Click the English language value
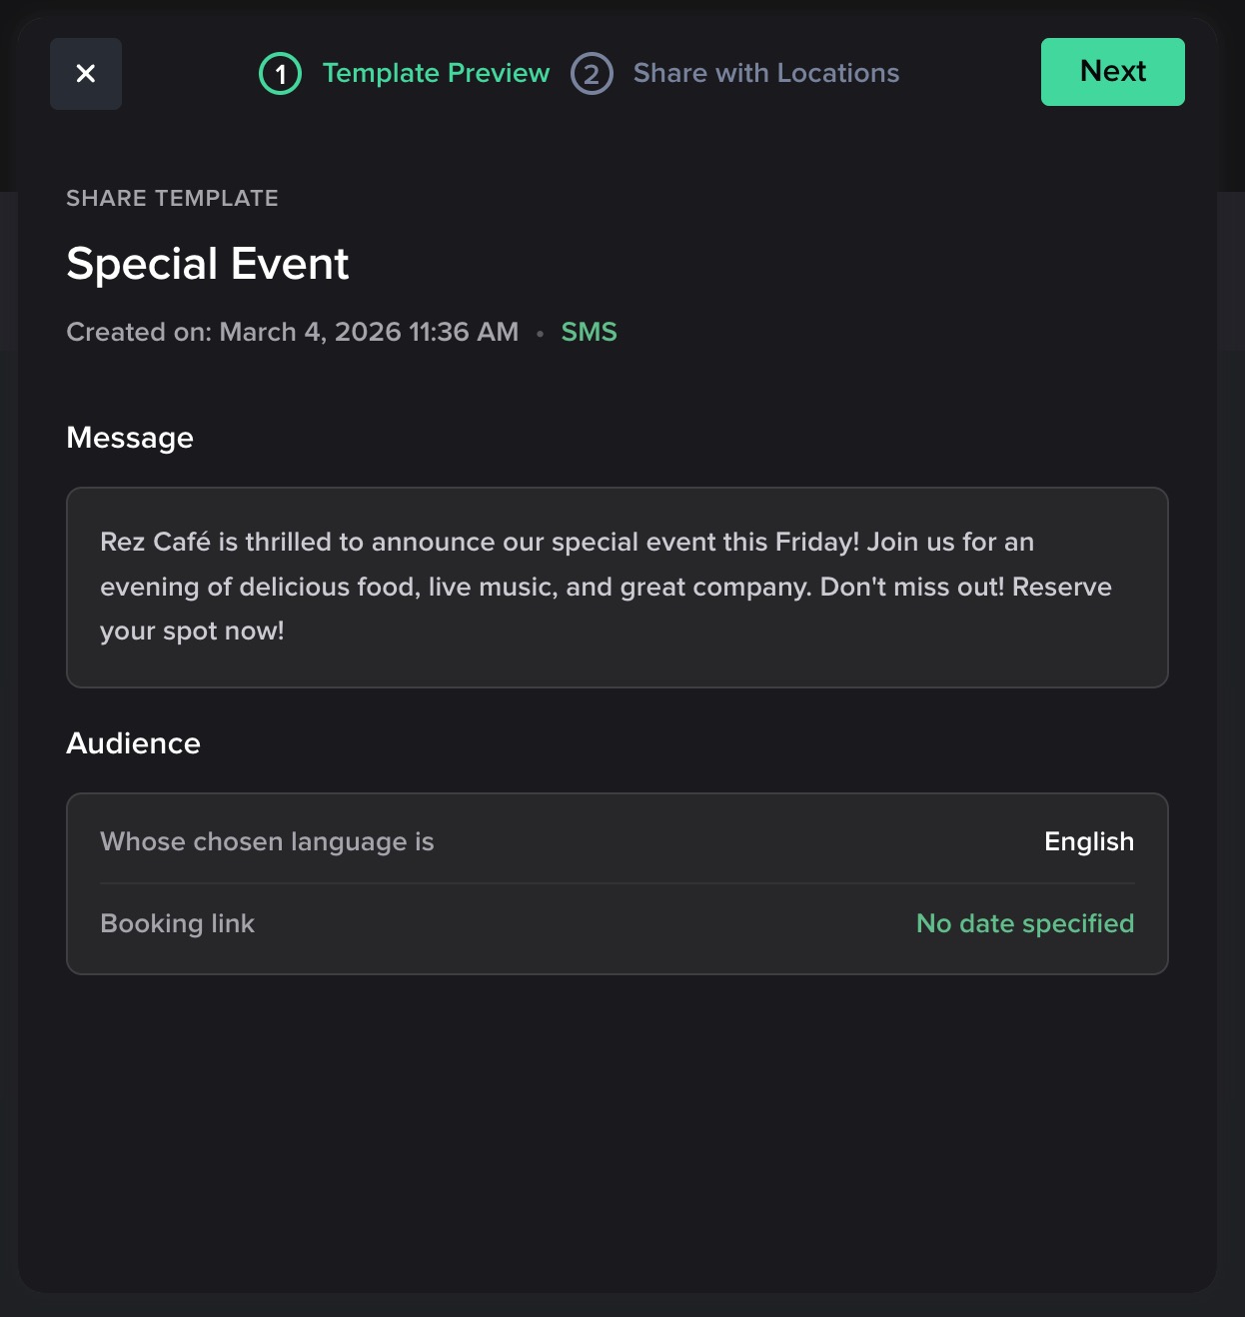 coord(1088,841)
